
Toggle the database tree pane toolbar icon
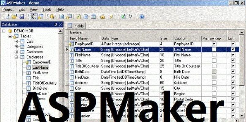click(33, 16)
